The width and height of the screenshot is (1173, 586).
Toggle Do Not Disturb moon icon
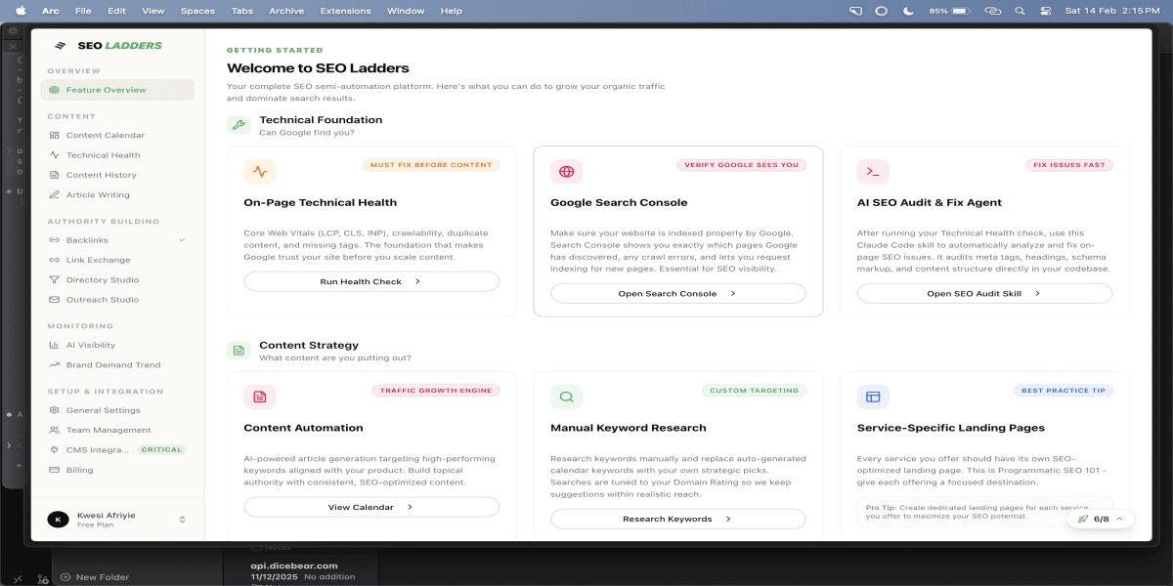click(909, 11)
